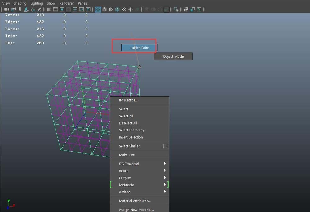Toggle the viewport Grid icon
This screenshot has width=310, height=212.
coord(49,10)
